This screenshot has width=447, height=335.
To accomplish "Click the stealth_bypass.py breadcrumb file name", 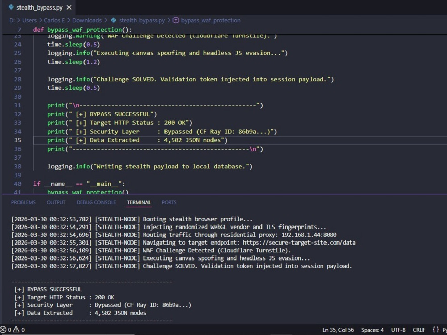I will 142,20.
